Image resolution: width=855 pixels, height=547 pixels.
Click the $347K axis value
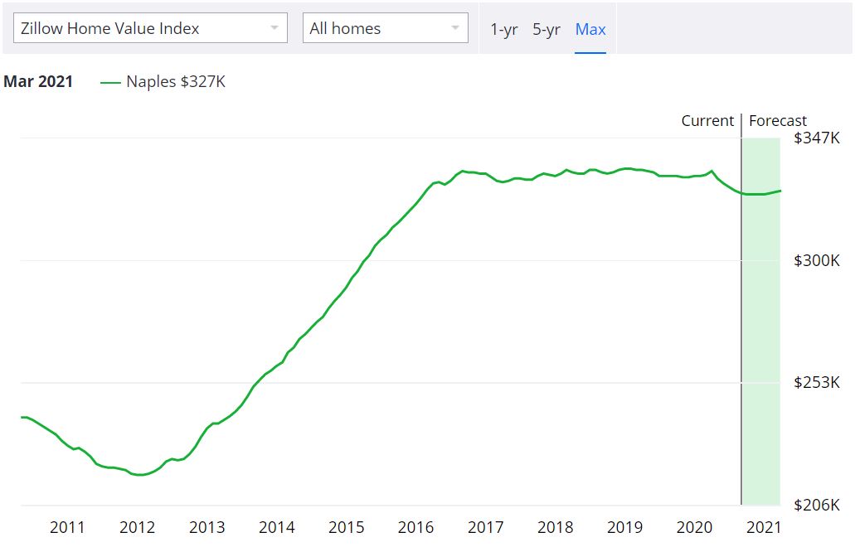tap(817, 138)
